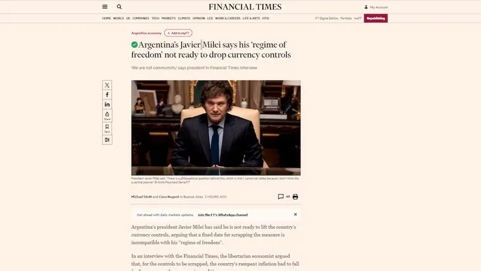Screen dimensions: 481x271
Task: Open My Account
Action: pos(376,7)
